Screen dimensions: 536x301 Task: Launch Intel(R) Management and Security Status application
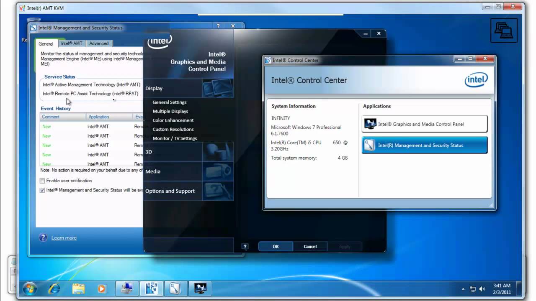coord(425,145)
